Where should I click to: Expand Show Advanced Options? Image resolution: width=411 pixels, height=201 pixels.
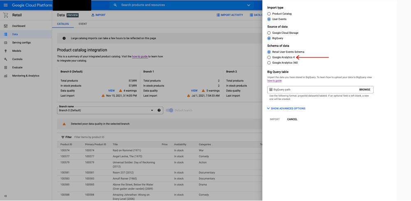coord(286,109)
